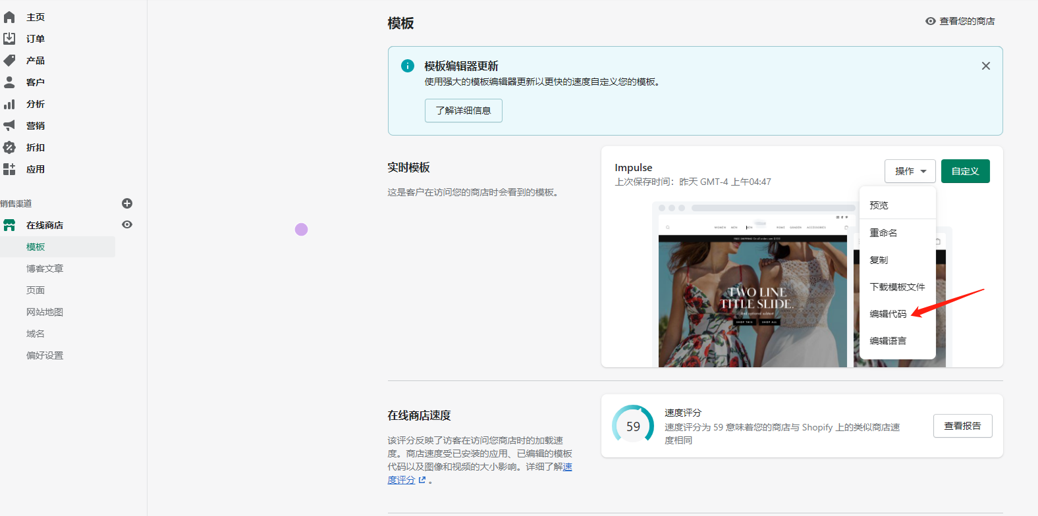Click the Online Store shop icon
This screenshot has width=1038, height=516.
coord(9,225)
